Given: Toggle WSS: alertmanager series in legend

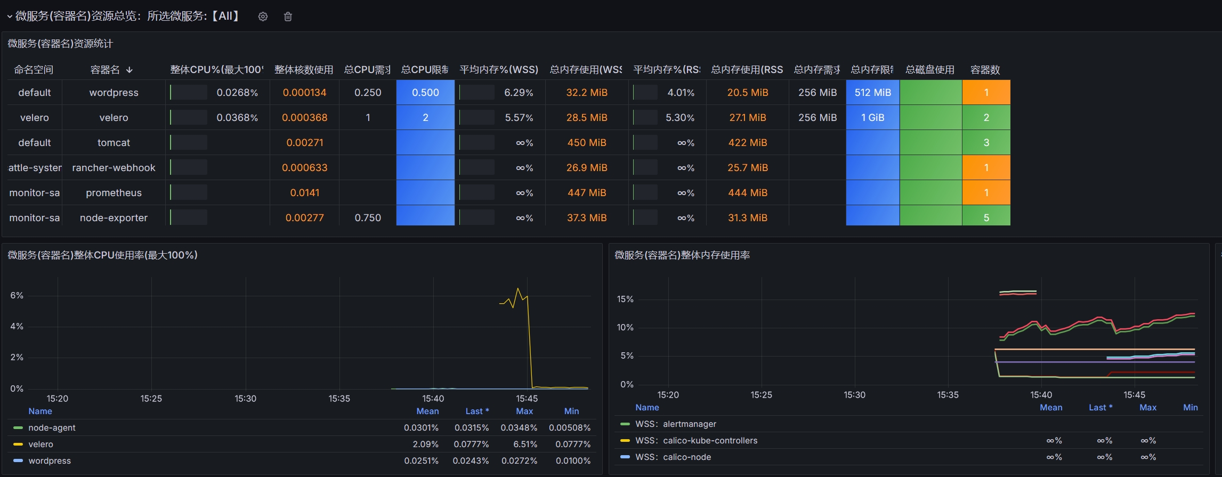Looking at the screenshot, I should click(x=676, y=424).
